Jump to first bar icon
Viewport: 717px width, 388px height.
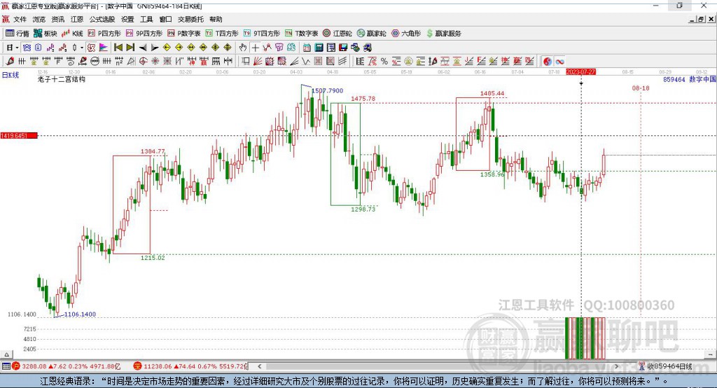coord(118,48)
